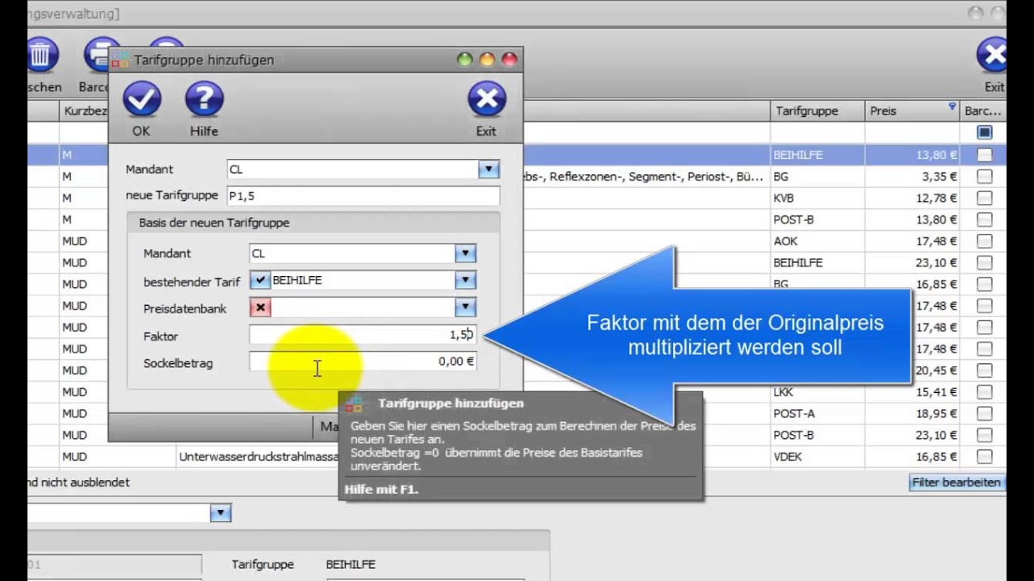
Task: Click the Exit icon in the dialog
Action: click(x=486, y=98)
